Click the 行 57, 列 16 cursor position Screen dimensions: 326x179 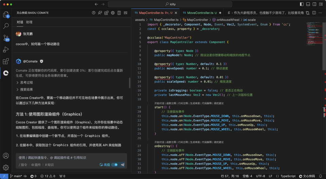[230, 176]
